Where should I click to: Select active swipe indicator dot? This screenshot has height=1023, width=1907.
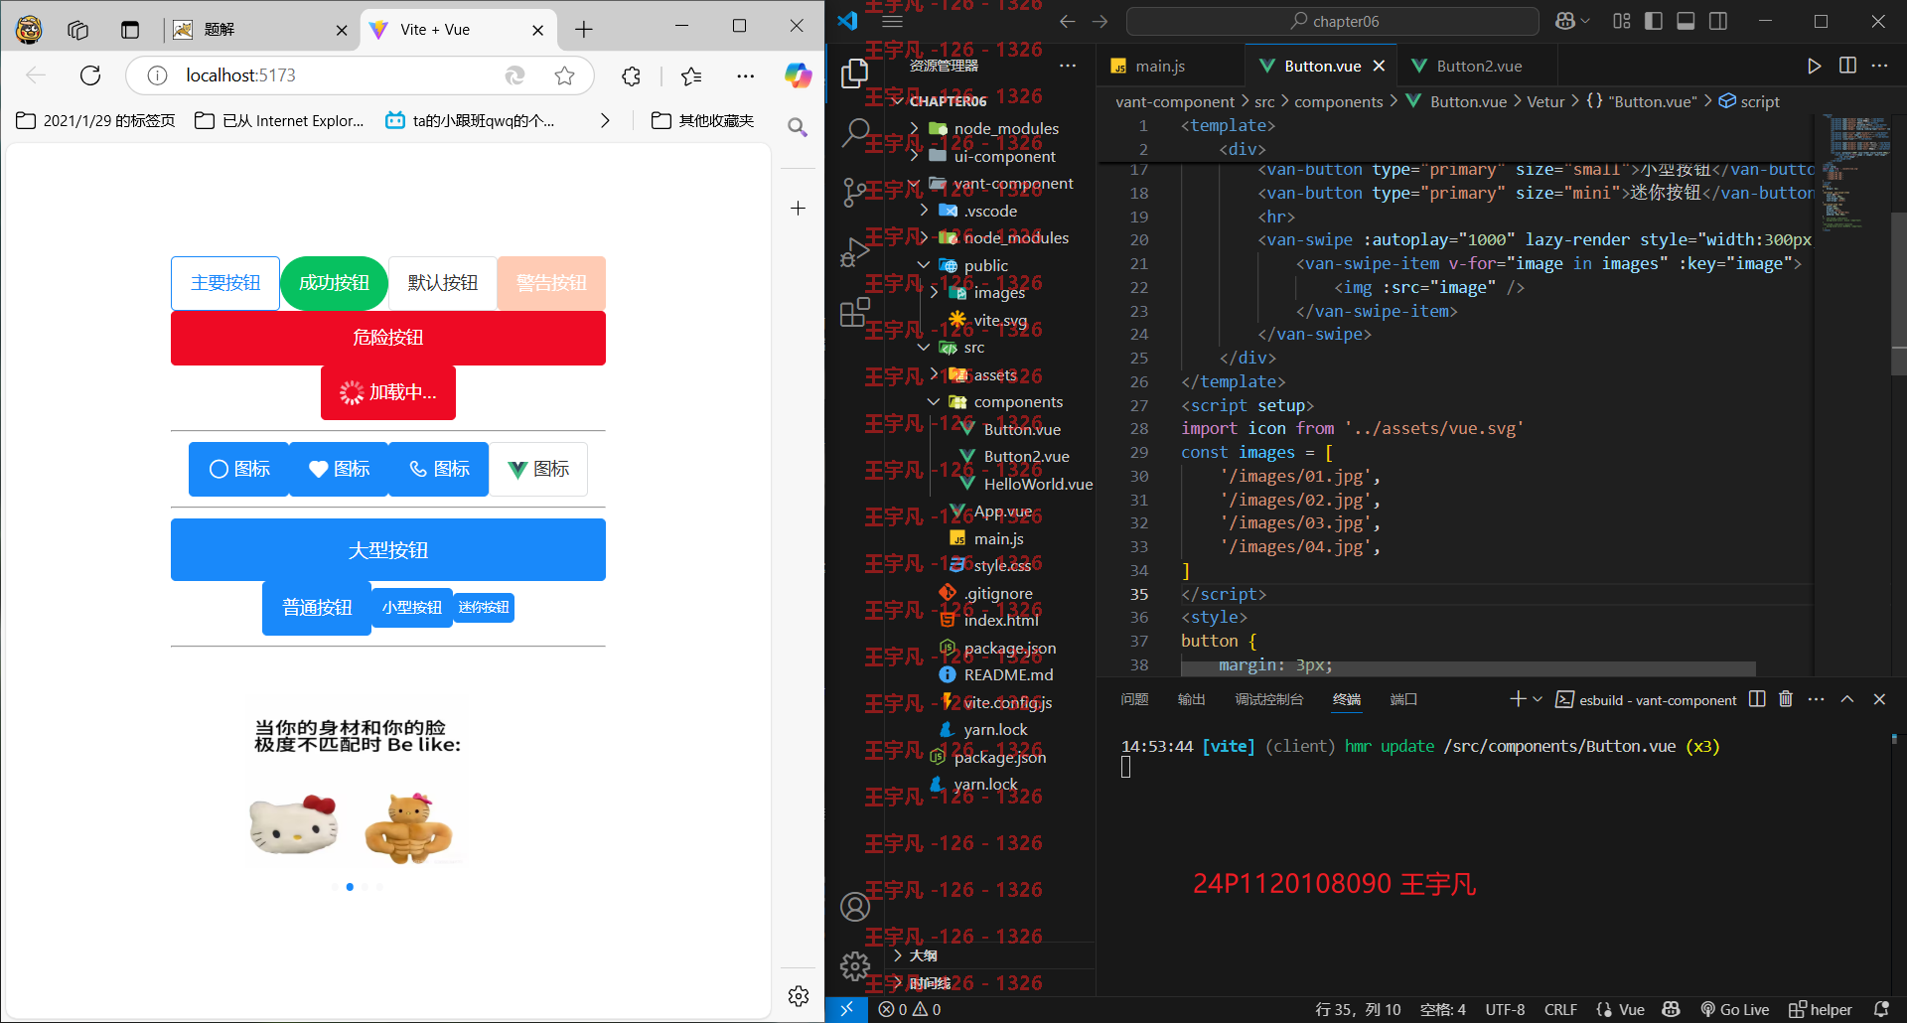(350, 887)
